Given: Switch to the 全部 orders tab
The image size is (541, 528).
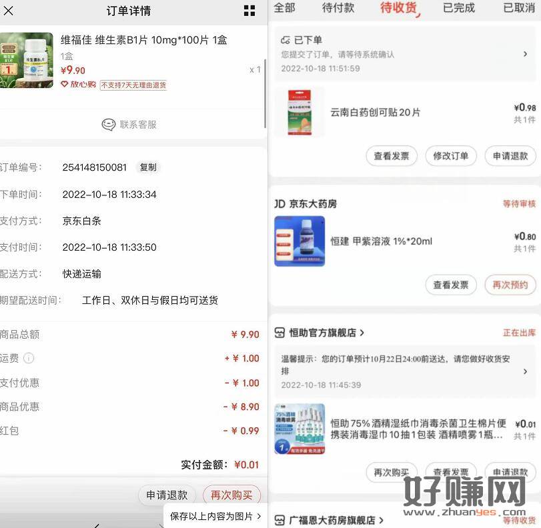Looking at the screenshot, I should click(x=284, y=8).
